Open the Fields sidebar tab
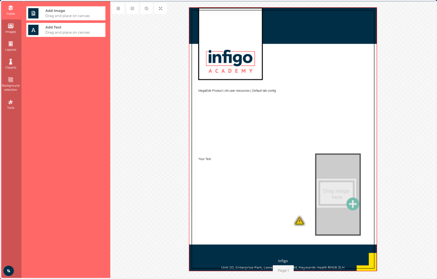 click(11, 10)
